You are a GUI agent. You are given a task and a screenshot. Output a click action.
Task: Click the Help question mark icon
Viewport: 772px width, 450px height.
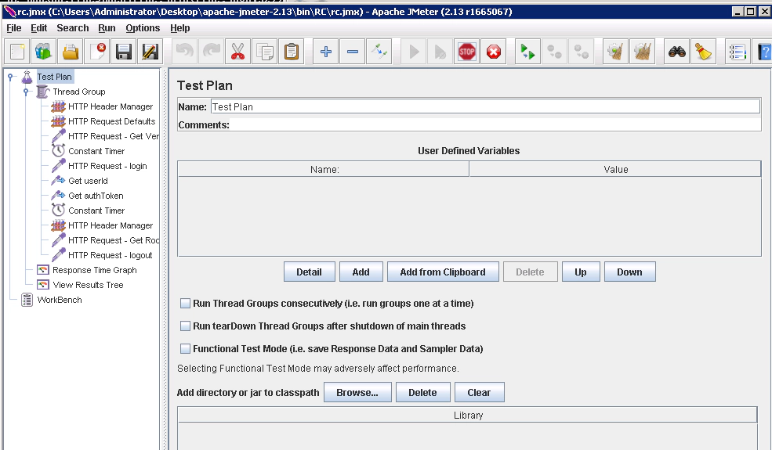click(763, 51)
